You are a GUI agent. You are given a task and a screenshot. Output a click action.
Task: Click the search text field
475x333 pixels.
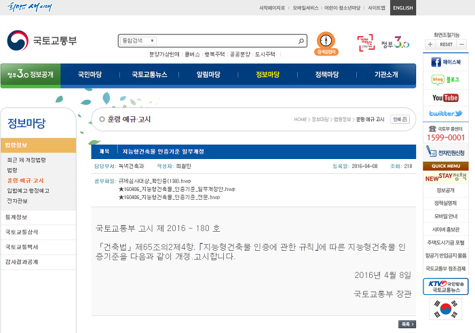(227, 41)
